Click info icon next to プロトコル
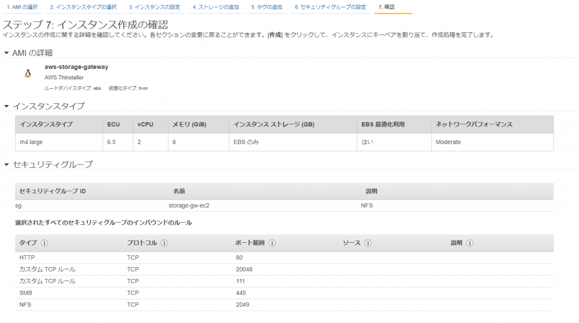The width and height of the screenshot is (579, 323). (x=165, y=243)
